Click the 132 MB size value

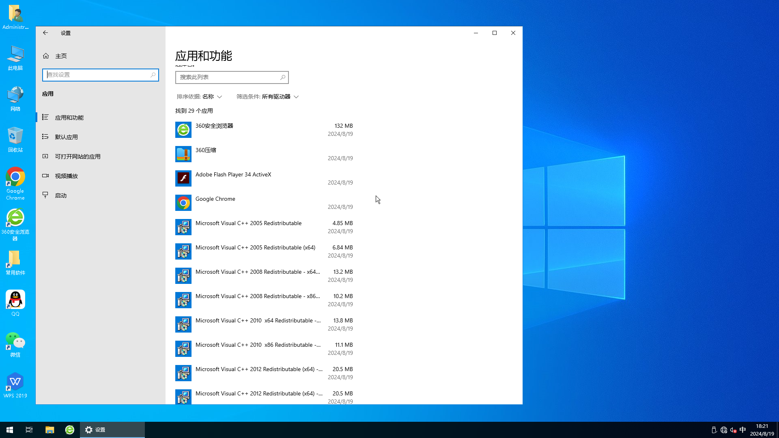(344, 126)
